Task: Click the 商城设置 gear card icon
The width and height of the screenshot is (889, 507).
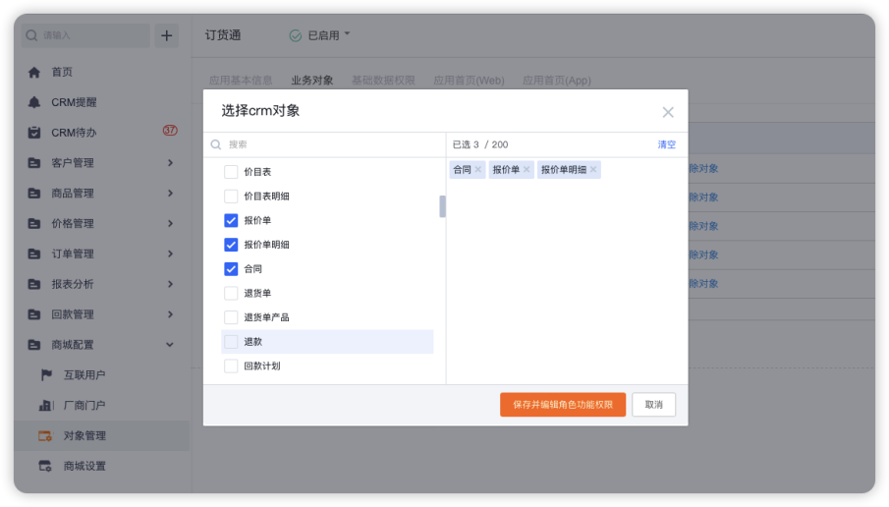Action: [45, 466]
